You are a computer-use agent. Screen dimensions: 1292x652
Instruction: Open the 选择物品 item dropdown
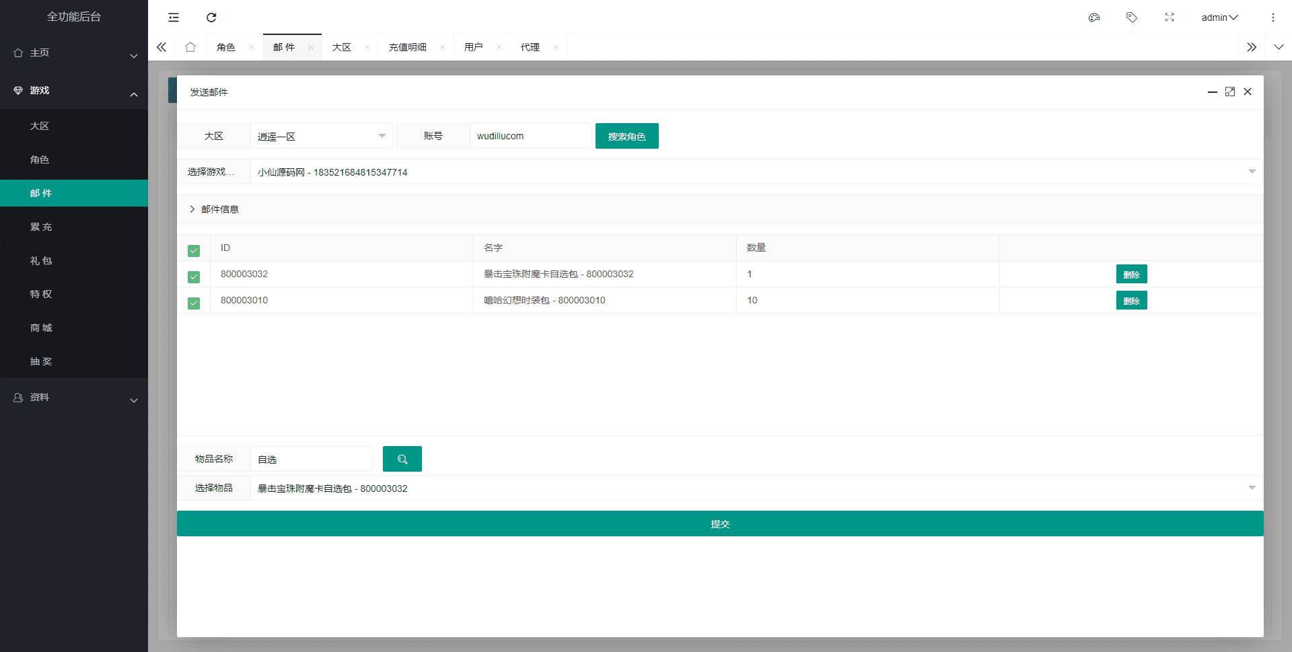756,488
